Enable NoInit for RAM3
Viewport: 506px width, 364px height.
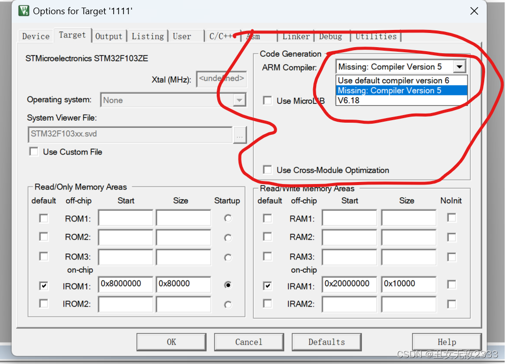point(452,257)
